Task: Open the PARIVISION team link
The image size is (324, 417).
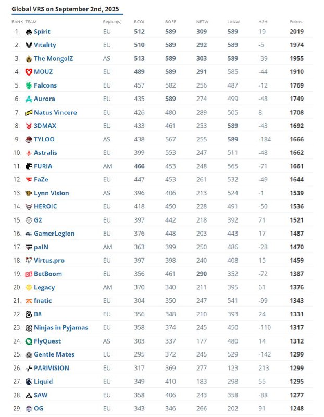Action: pos(51,368)
